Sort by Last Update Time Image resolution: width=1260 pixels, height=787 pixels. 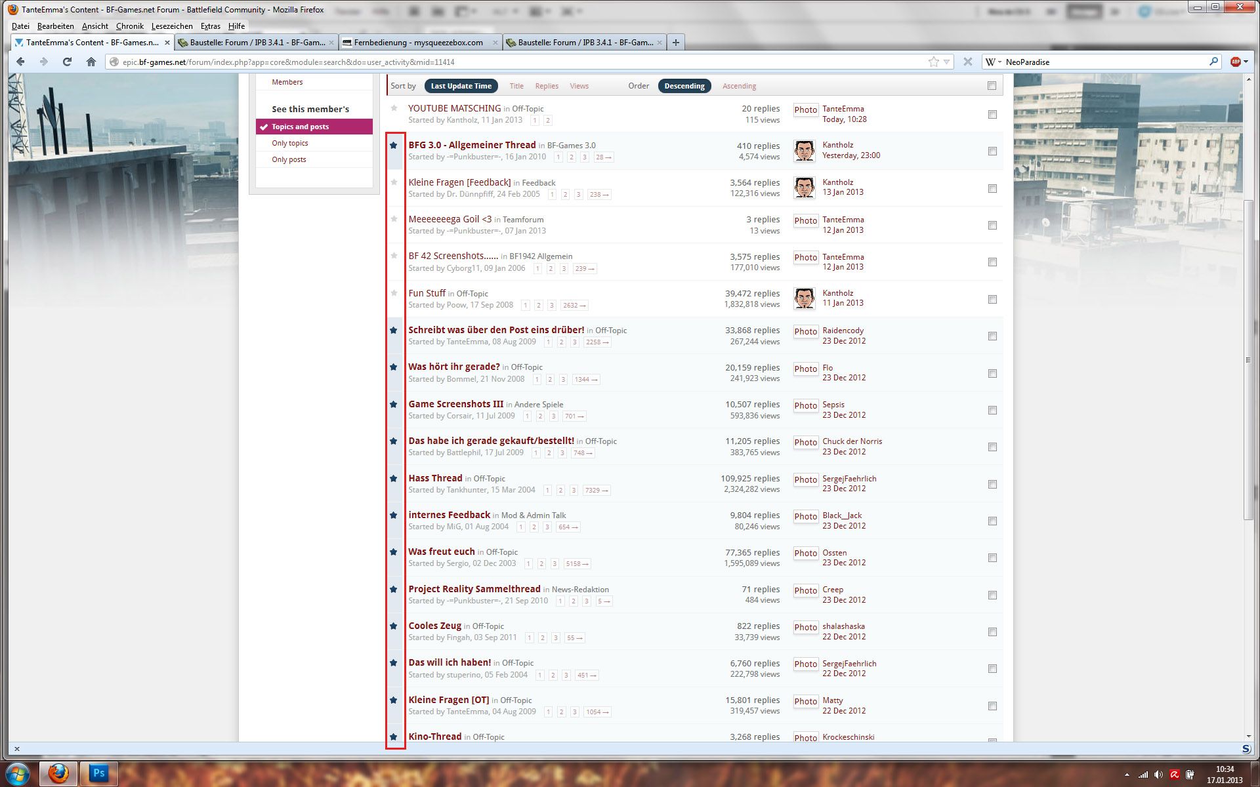(461, 86)
